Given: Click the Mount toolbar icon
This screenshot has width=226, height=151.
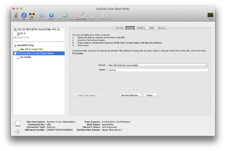Looking at the screenshot, I should pyautogui.click(x=42, y=15).
